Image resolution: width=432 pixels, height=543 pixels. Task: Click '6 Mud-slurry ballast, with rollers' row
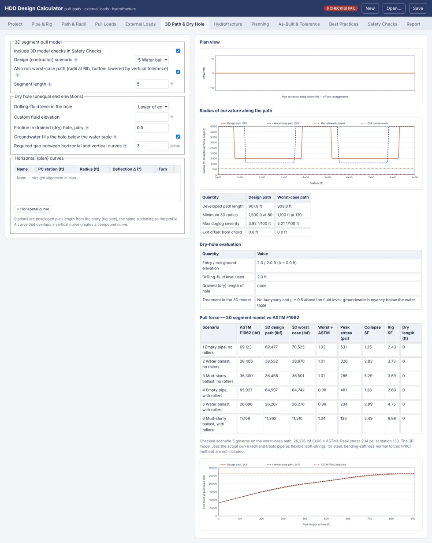click(311, 424)
